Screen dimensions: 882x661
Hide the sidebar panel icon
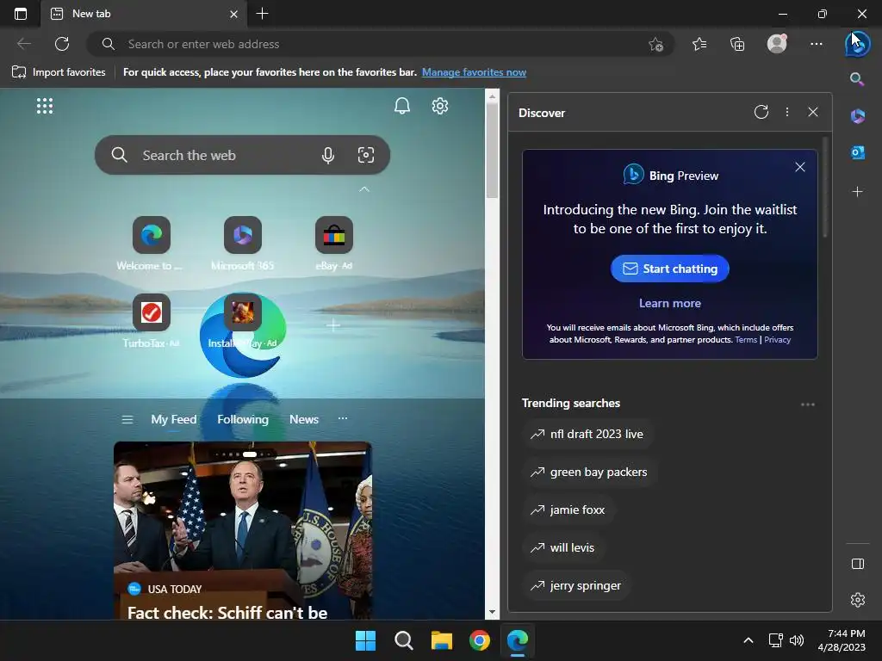coord(857,564)
